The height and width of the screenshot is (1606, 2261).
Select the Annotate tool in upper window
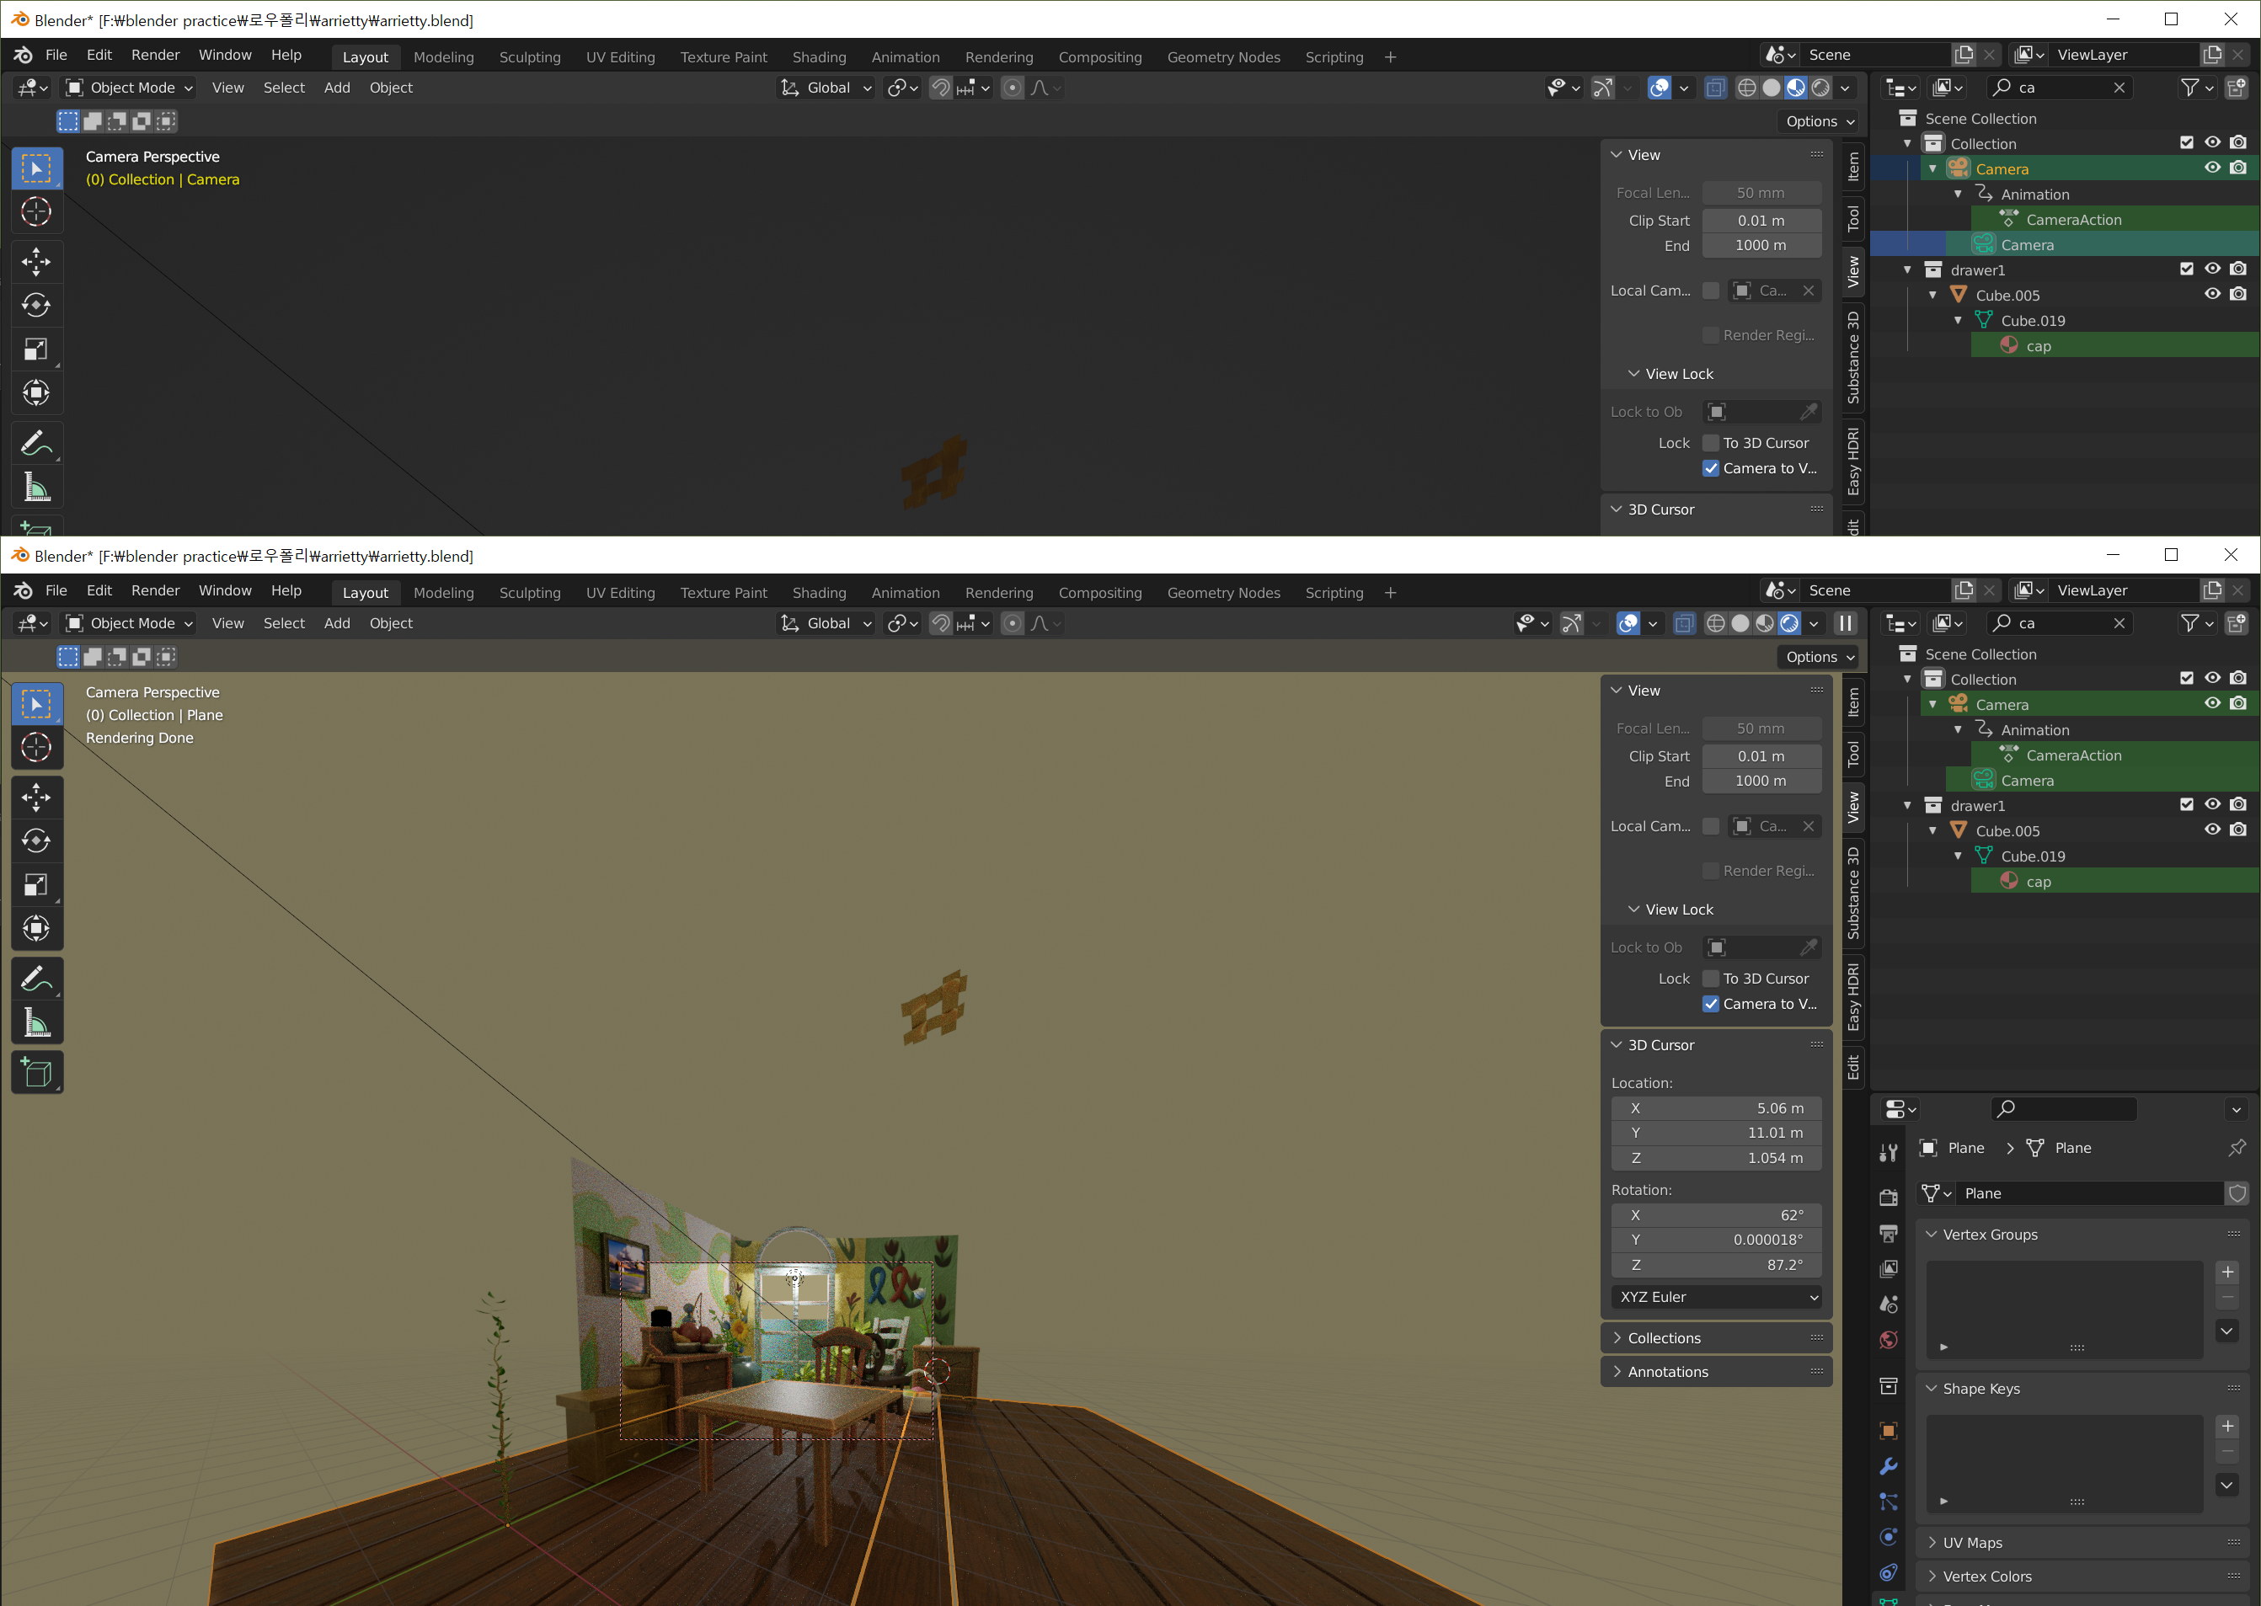36,444
